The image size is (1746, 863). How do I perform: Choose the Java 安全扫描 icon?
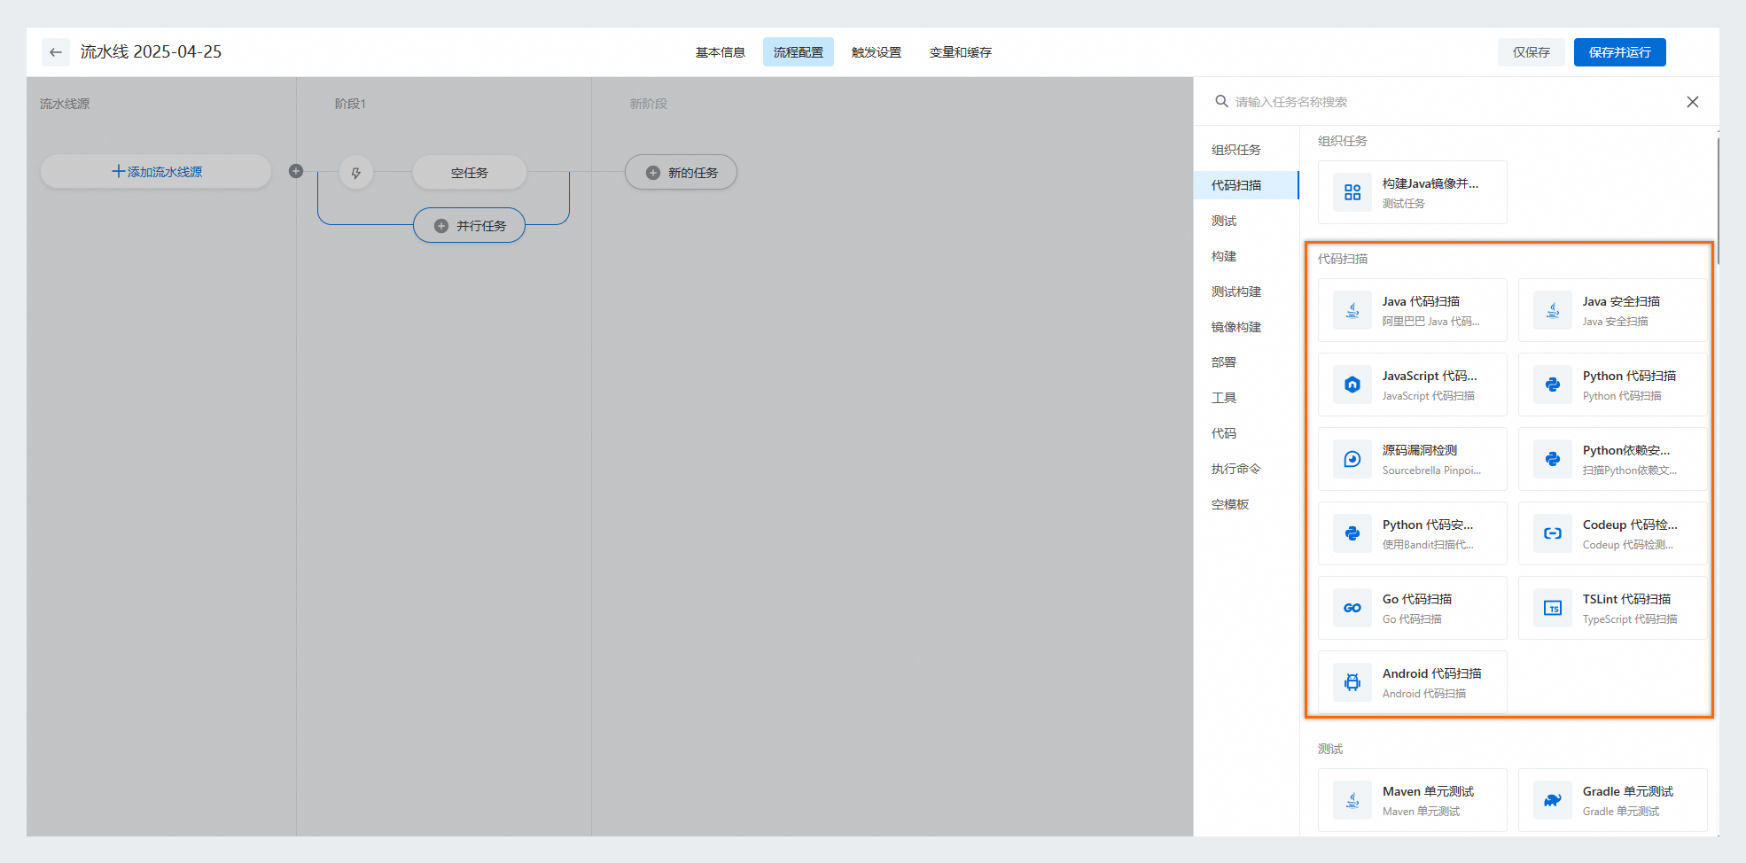pos(1553,310)
